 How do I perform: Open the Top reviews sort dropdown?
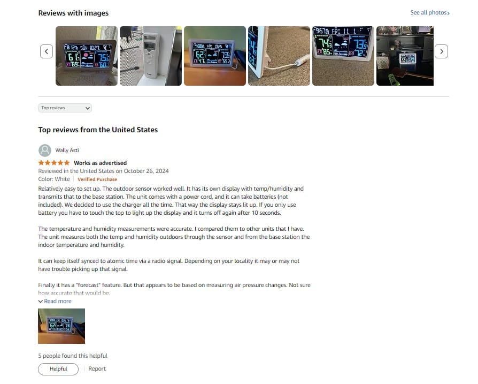click(65, 108)
